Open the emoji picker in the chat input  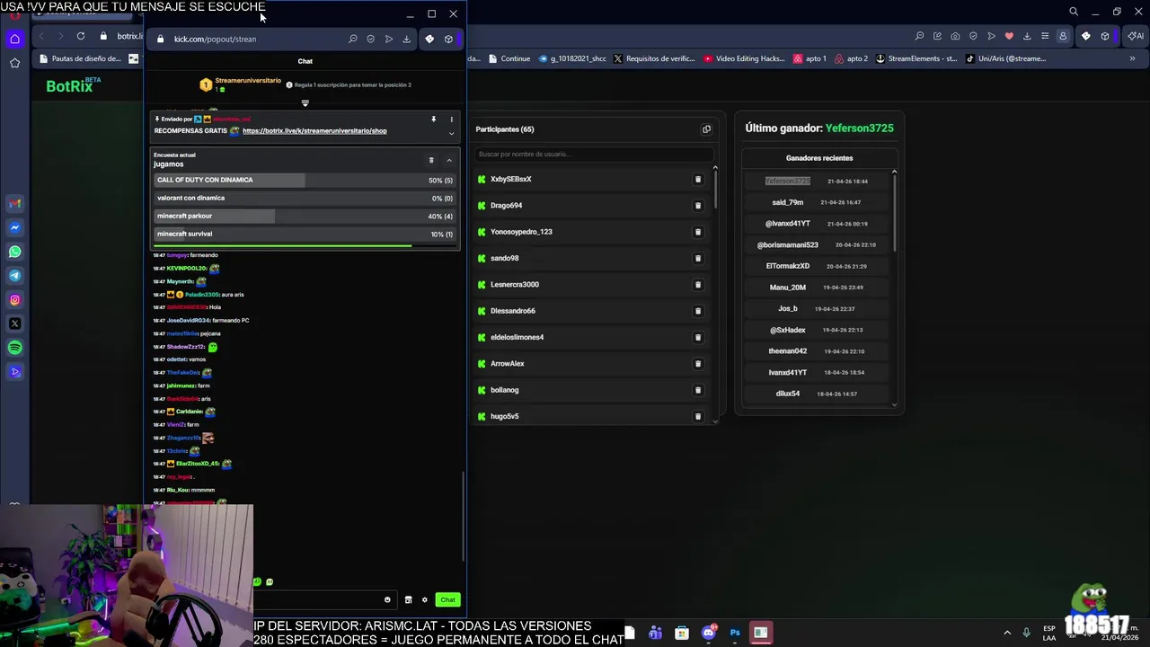[387, 599]
